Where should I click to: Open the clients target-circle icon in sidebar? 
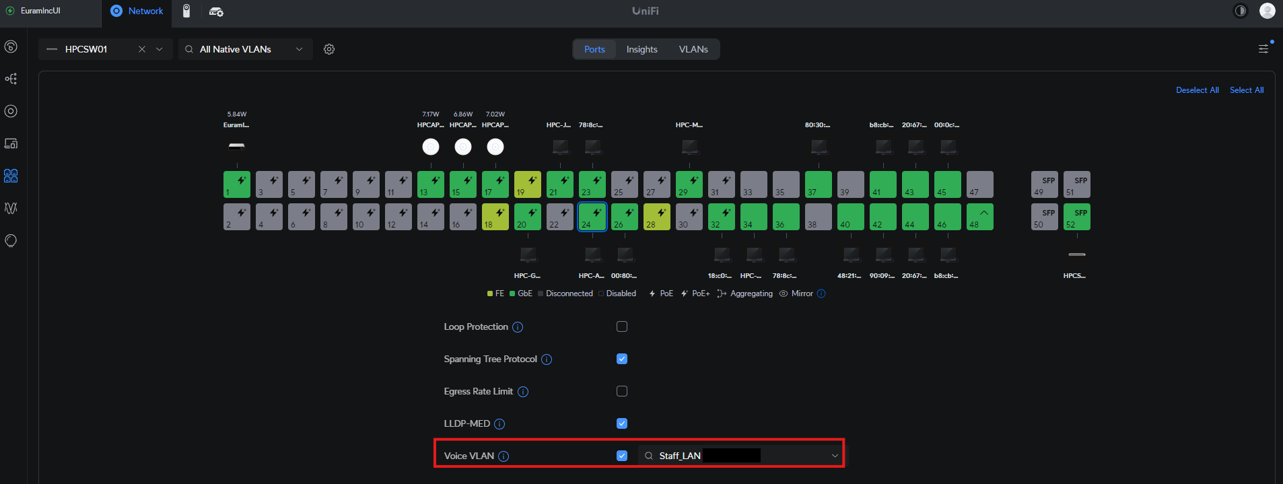click(x=11, y=111)
